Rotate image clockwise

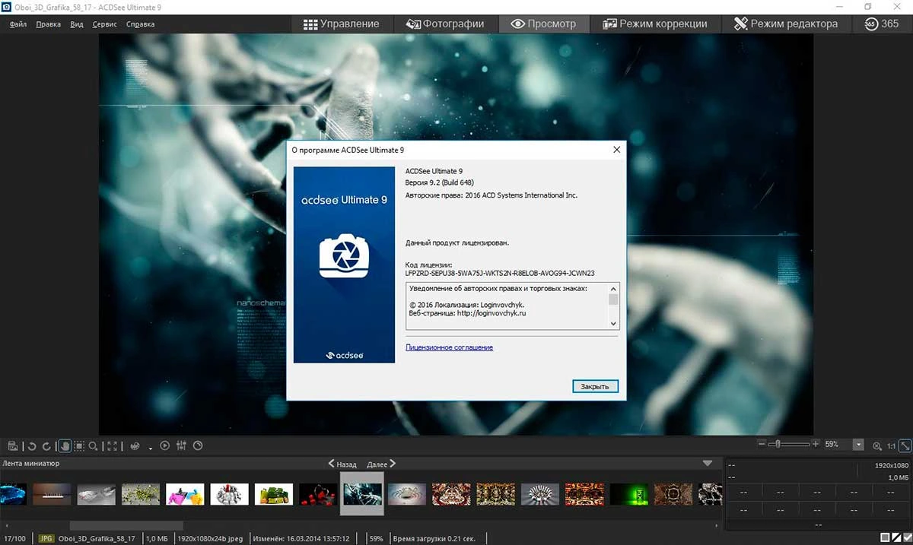tap(46, 446)
